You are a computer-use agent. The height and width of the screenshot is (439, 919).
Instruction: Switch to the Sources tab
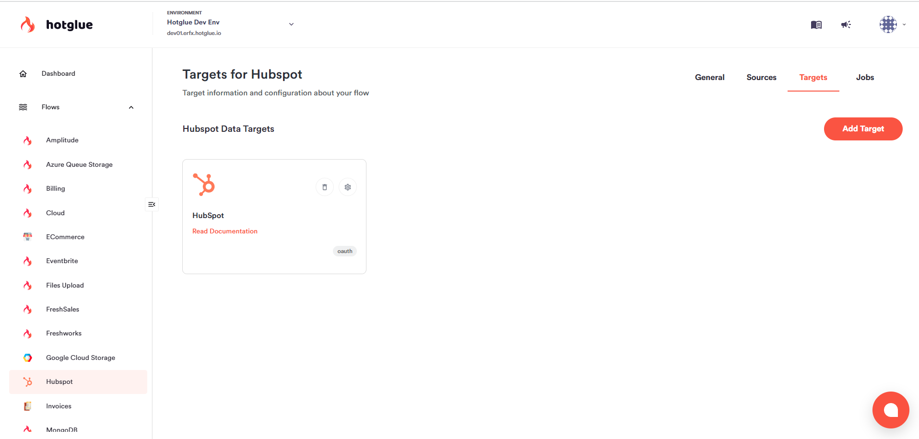762,77
